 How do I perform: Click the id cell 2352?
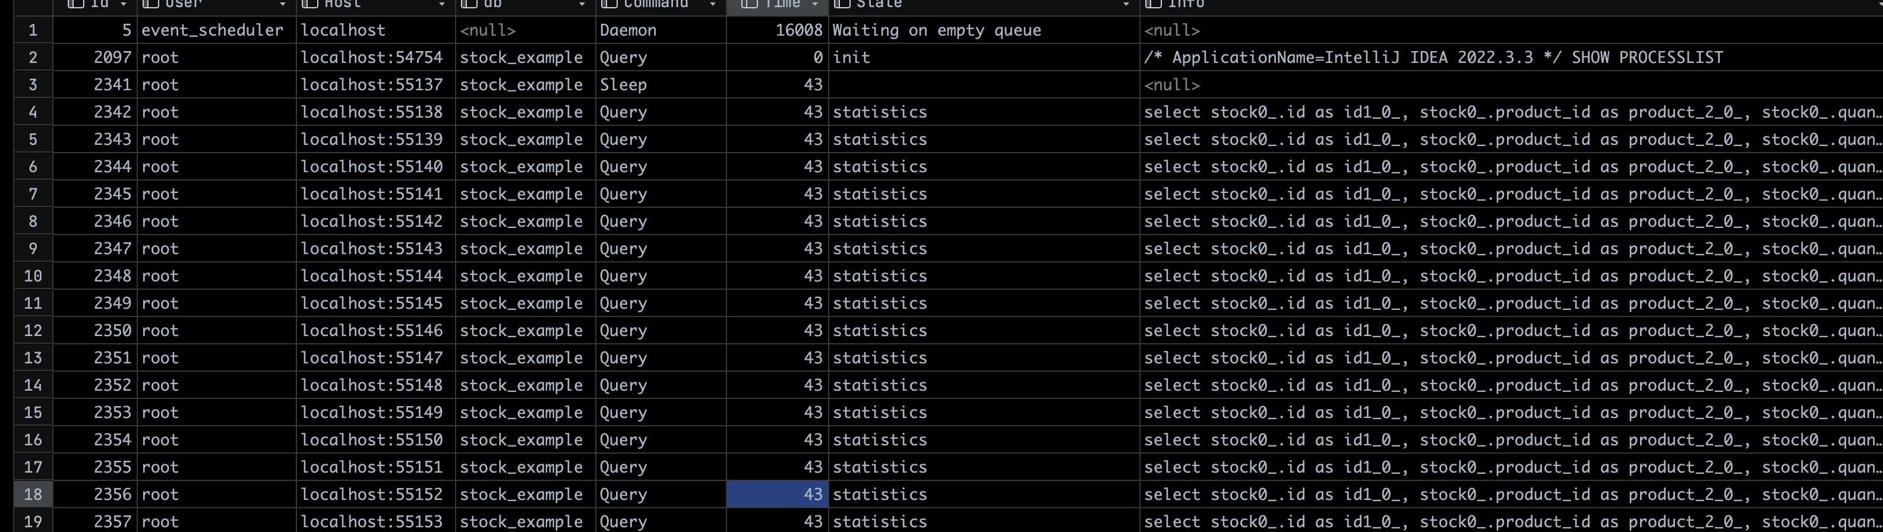pyautogui.click(x=95, y=385)
